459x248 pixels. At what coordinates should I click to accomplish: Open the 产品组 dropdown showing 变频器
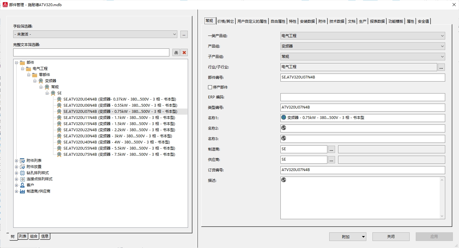(x=363, y=46)
